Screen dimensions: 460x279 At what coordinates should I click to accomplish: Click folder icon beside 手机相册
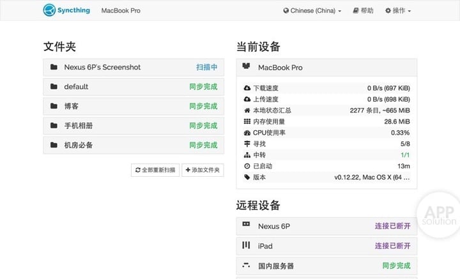[54, 125]
